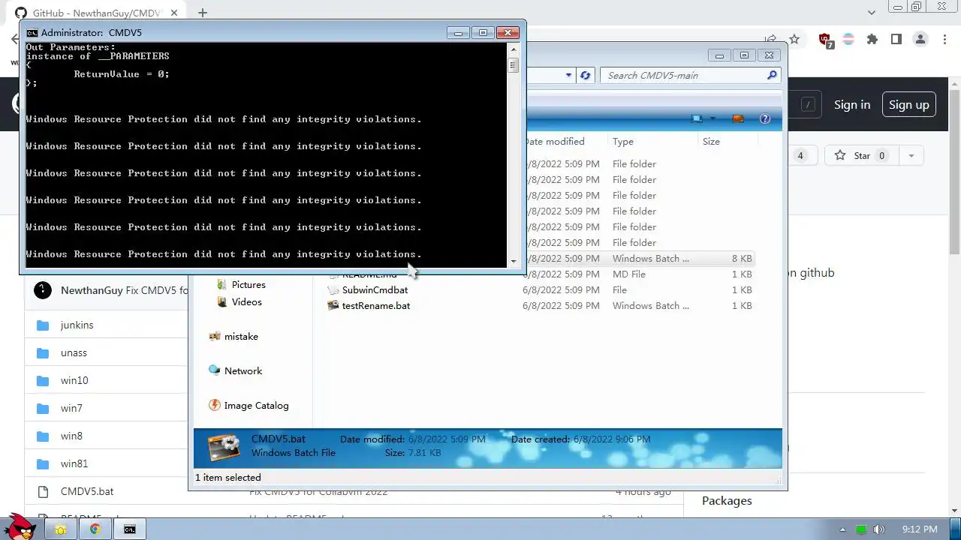Image resolution: width=961 pixels, height=540 pixels.
Task: Open the folder shortcut in the taskbar
Action: pos(60,529)
